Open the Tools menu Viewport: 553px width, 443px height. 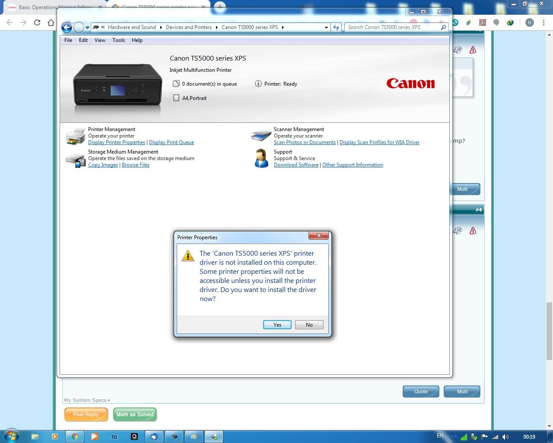118,40
